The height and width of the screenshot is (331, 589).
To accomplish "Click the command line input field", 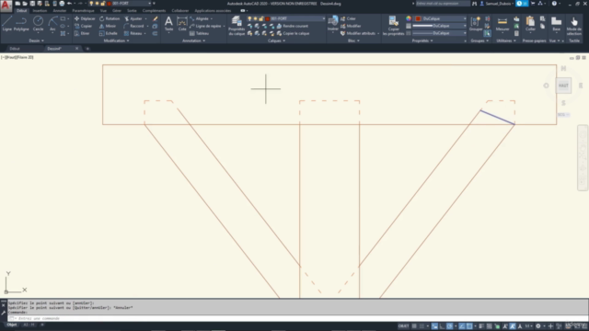I will point(297,318).
